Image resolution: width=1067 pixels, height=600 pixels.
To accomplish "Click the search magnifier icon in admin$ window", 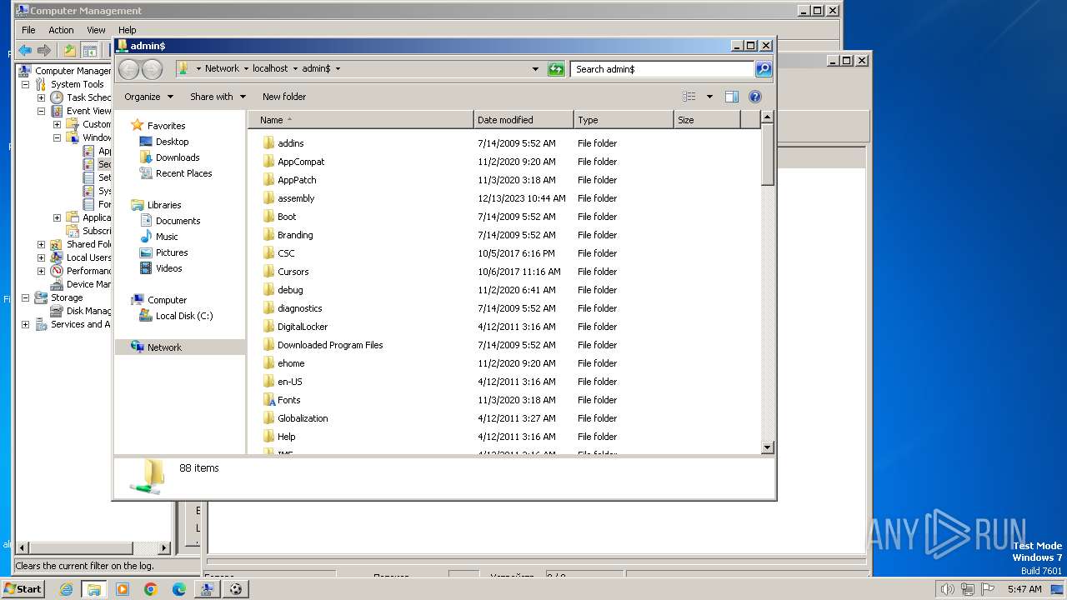I will point(764,69).
